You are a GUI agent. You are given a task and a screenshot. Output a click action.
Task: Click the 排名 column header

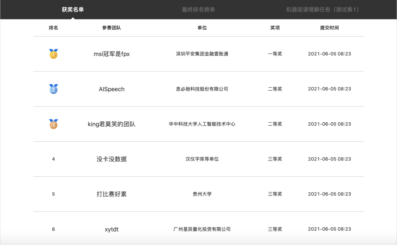(x=54, y=28)
